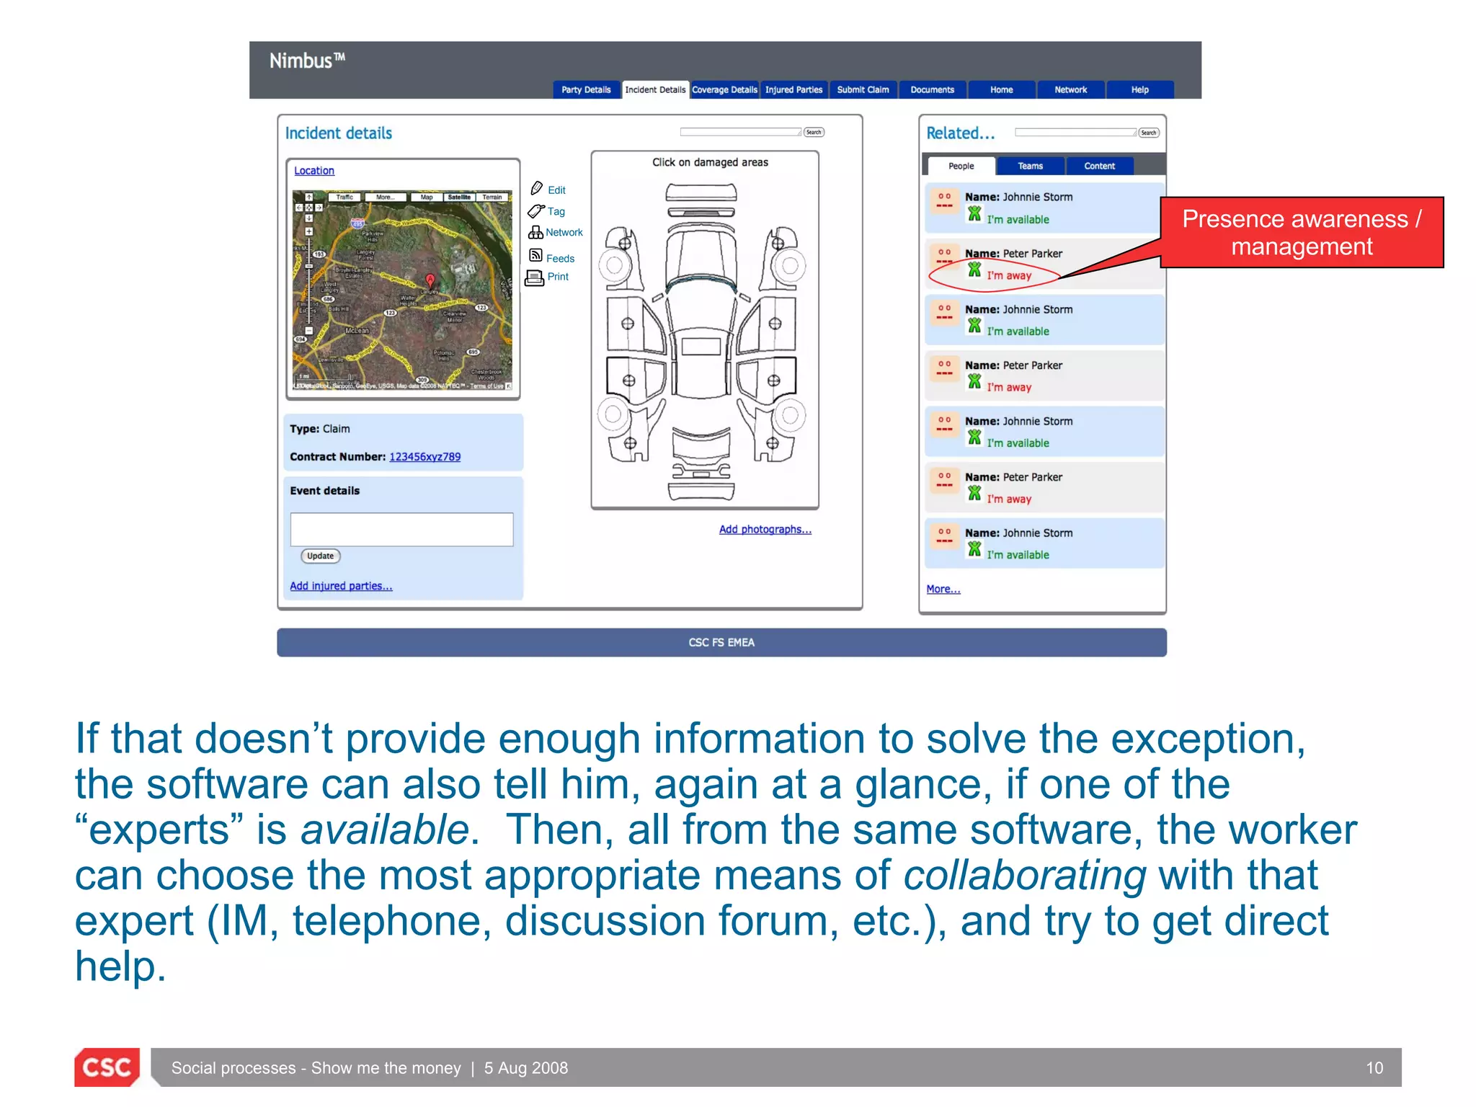The height and width of the screenshot is (1107, 1476).
Task: Switch map to Terrain view
Action: coord(492,197)
